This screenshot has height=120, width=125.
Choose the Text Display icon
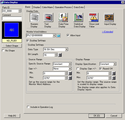coord(48,17)
